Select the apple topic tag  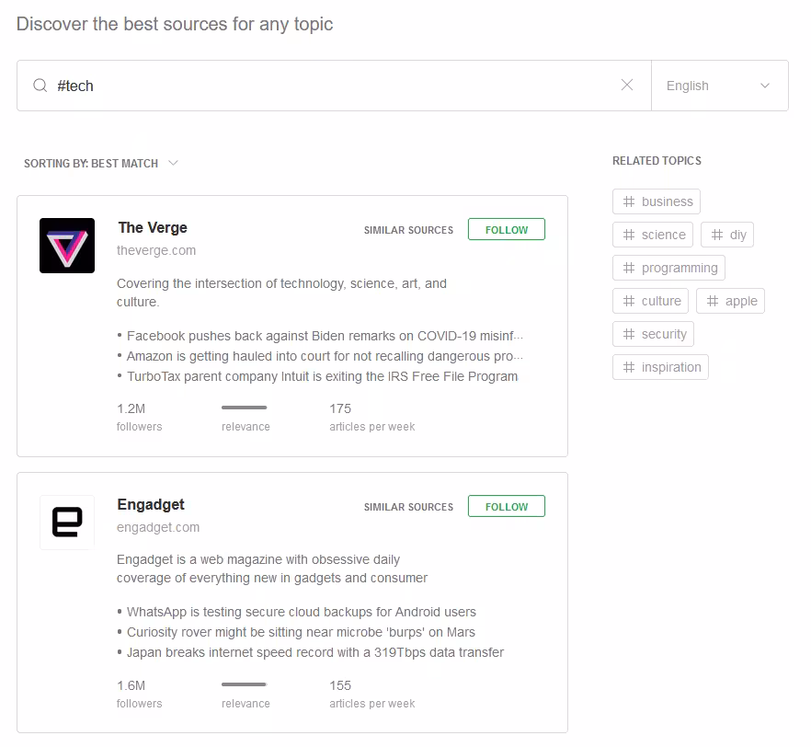coord(730,301)
